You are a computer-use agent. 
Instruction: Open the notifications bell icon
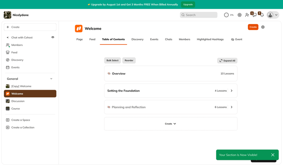click(262, 15)
